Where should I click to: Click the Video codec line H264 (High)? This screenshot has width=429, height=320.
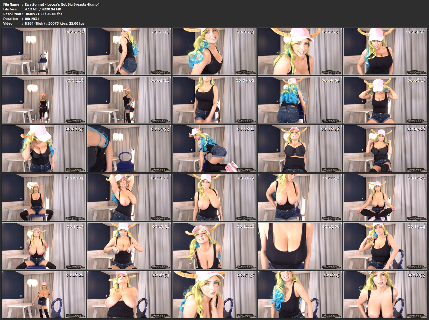tap(35, 23)
